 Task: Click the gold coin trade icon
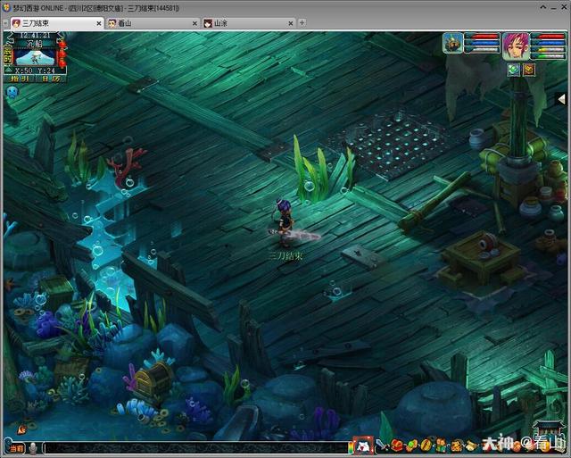pos(426,446)
